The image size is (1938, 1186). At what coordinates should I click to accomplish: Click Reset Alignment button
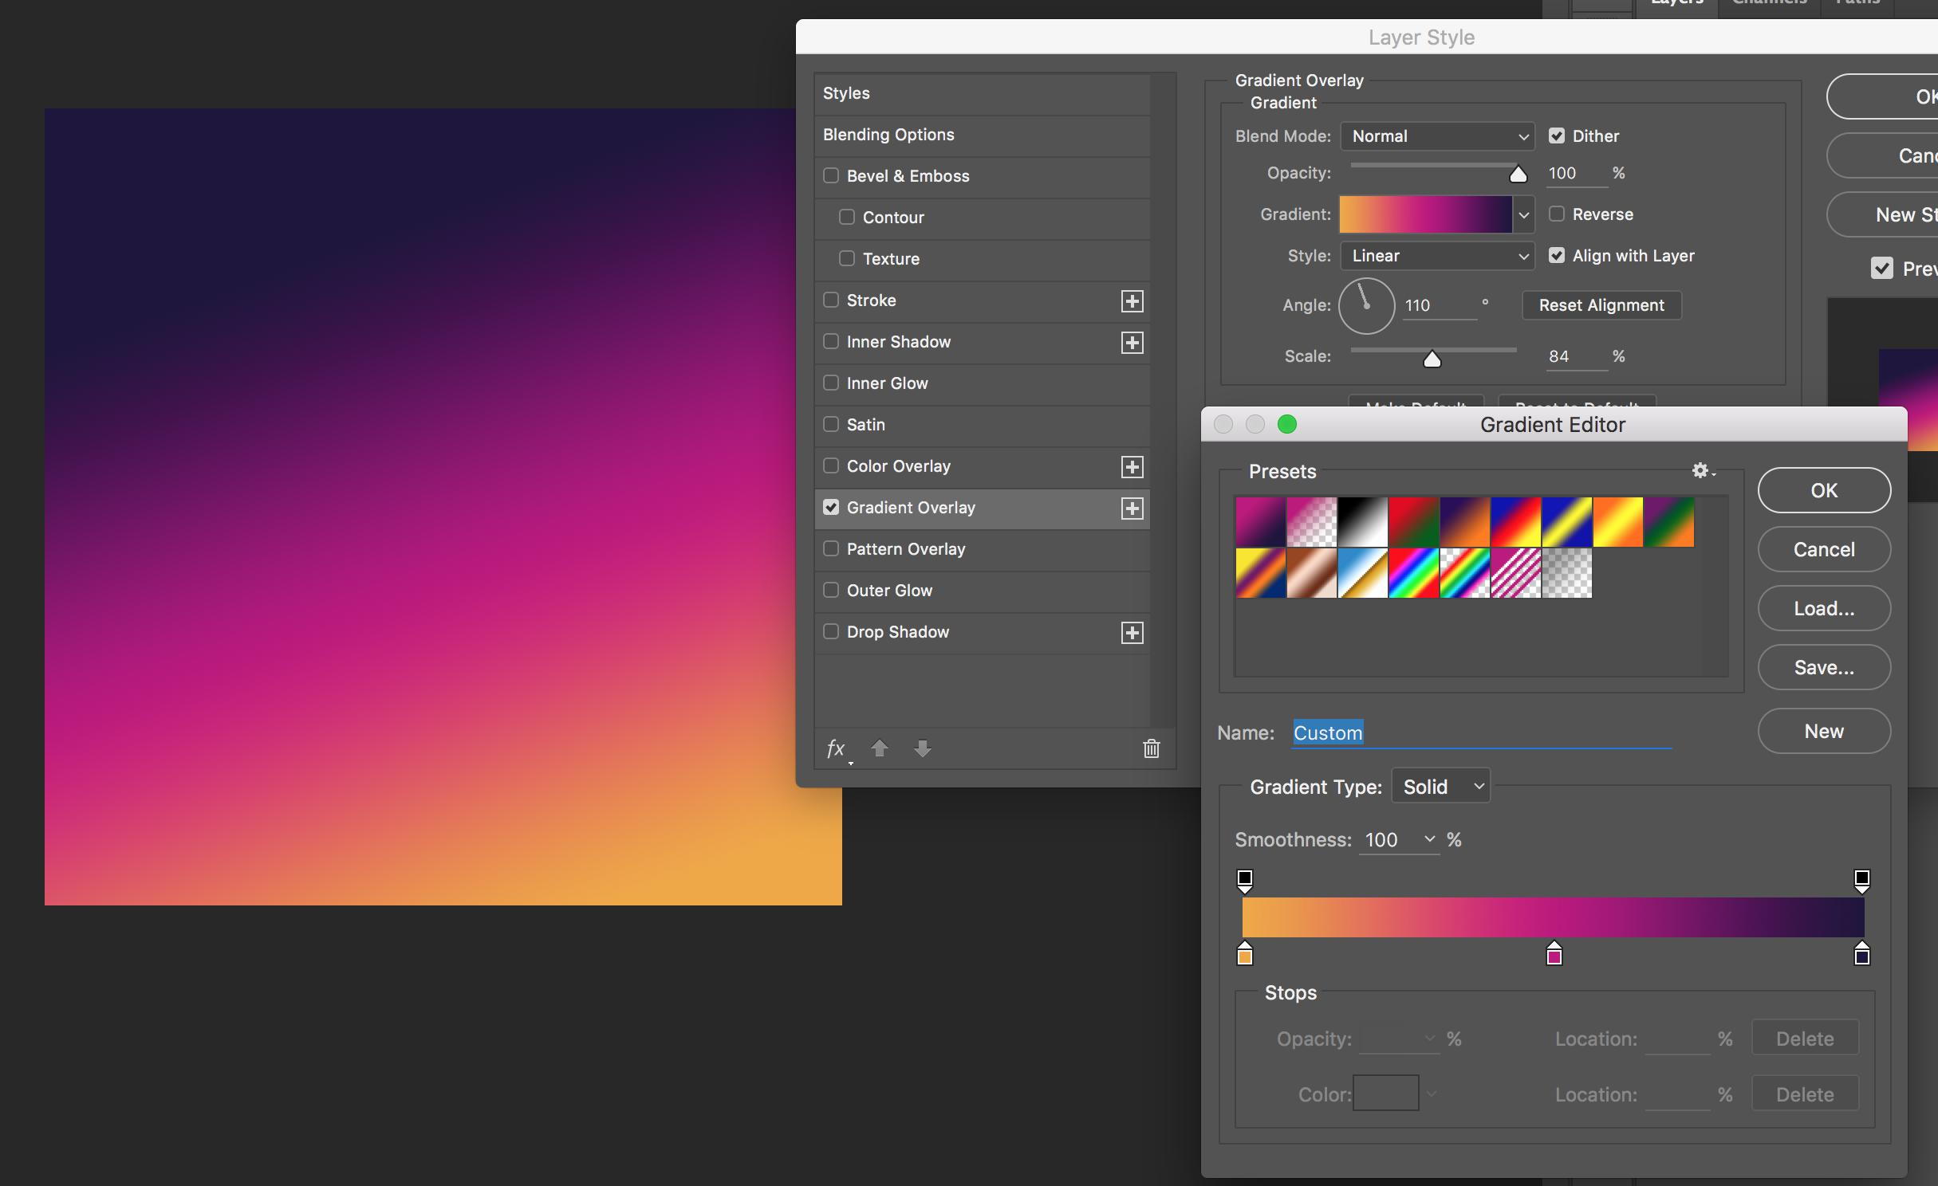coord(1601,305)
